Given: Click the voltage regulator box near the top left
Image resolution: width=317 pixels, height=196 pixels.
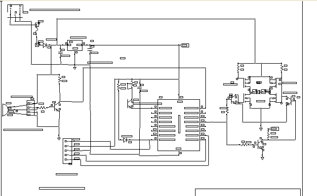Looking at the screenshot, I should 75,45.
